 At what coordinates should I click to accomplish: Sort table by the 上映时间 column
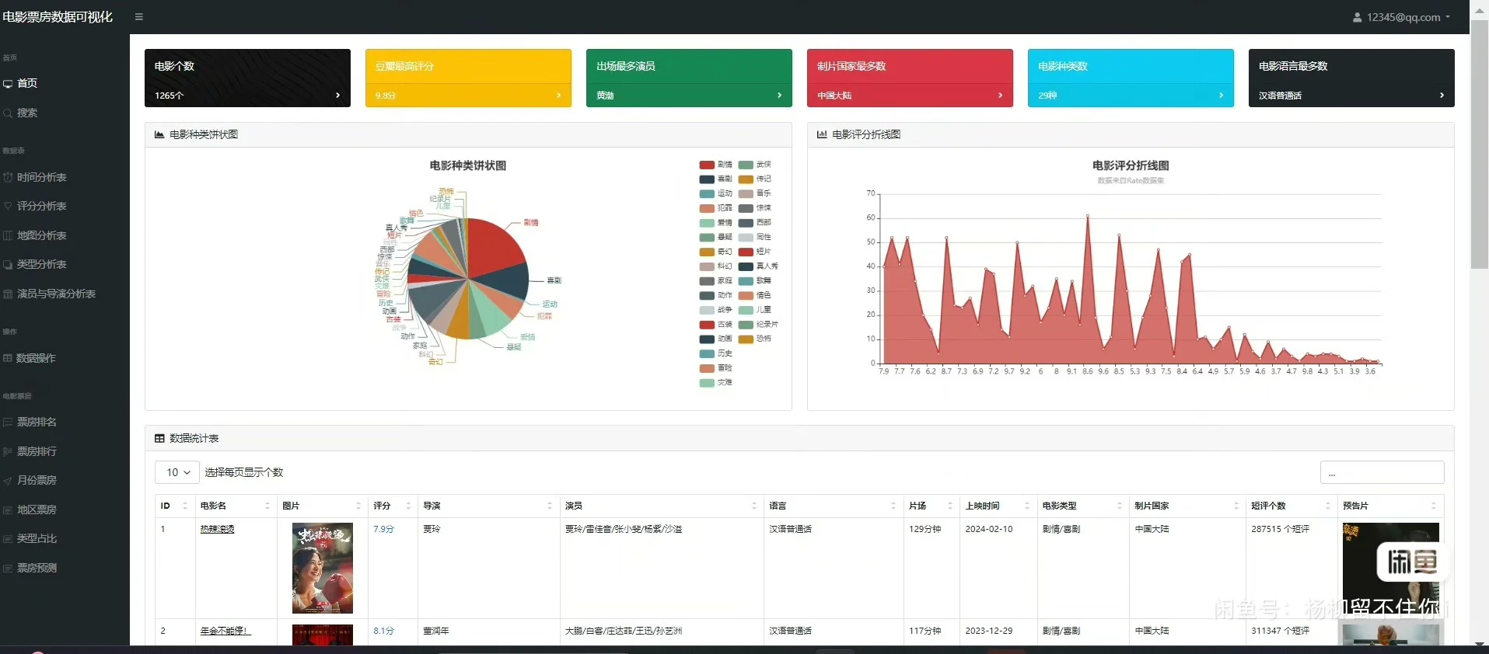(x=998, y=506)
